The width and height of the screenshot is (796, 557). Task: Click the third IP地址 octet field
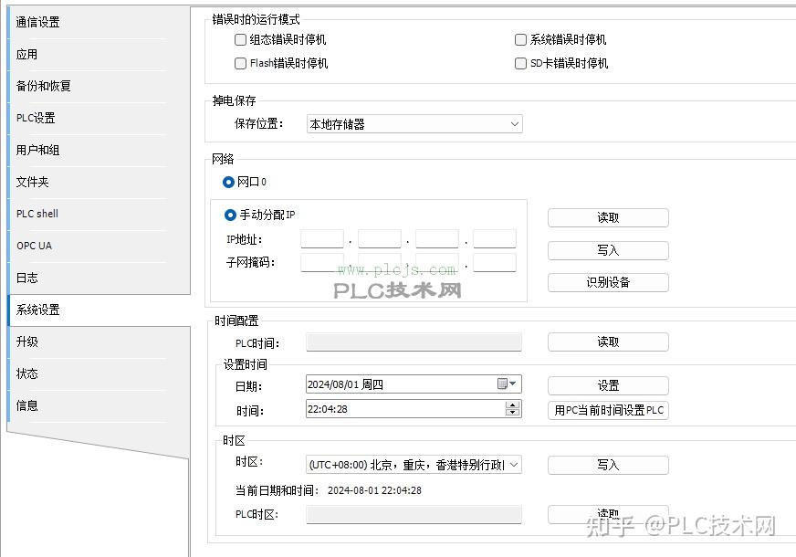(x=437, y=238)
